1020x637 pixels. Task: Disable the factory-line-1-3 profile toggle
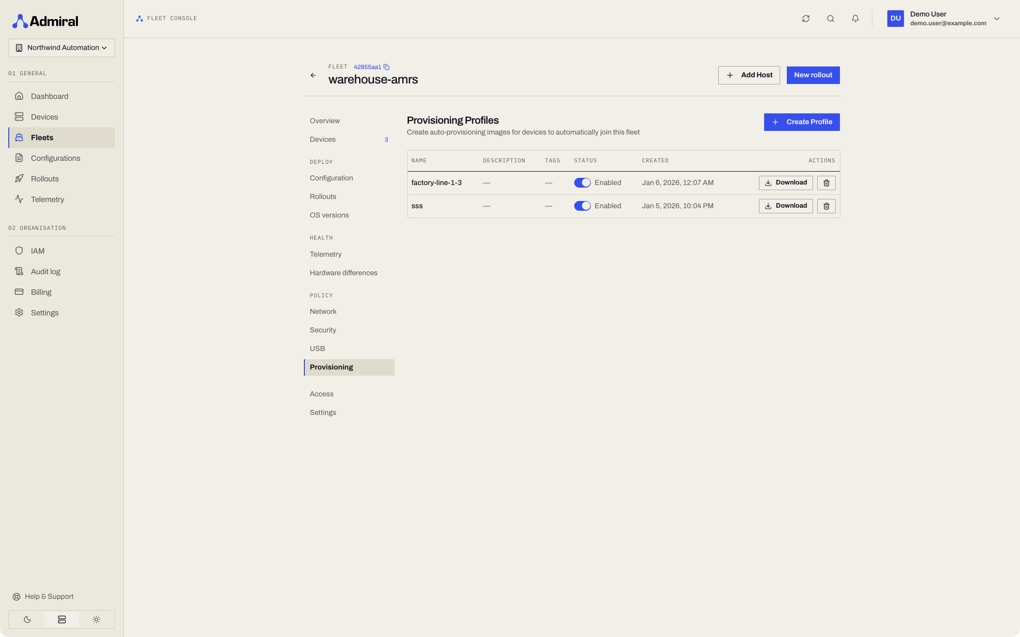(582, 183)
